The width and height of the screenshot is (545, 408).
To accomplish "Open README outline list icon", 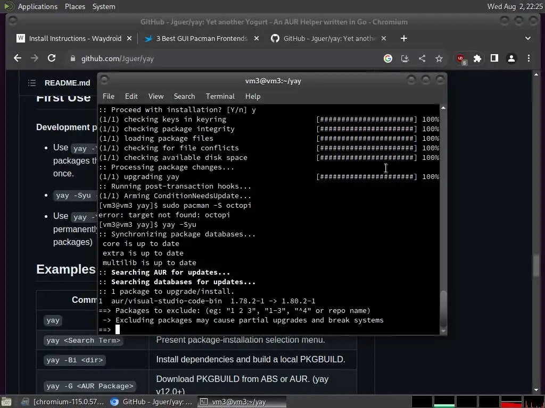I will click(32, 83).
